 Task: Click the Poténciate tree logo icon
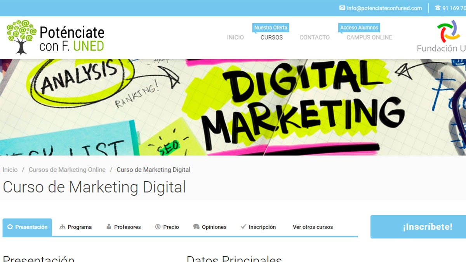(22, 37)
